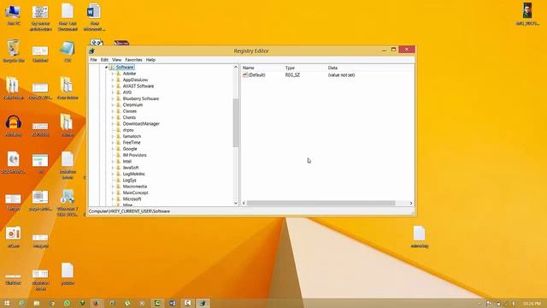Select the famatech key
Screen dimensions: 547x308
(132, 137)
